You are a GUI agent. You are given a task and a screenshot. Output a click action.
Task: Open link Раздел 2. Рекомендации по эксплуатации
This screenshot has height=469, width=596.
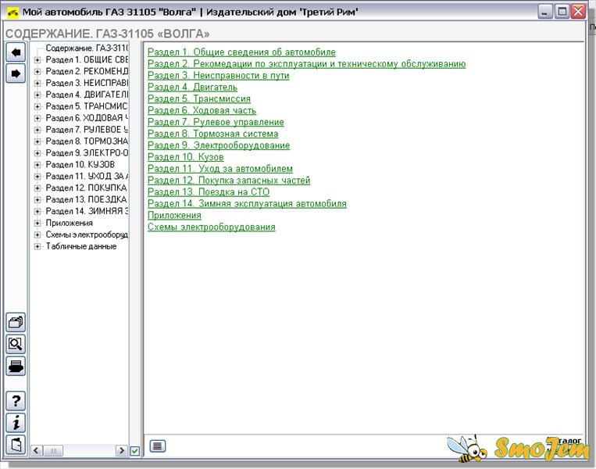pyautogui.click(x=306, y=63)
